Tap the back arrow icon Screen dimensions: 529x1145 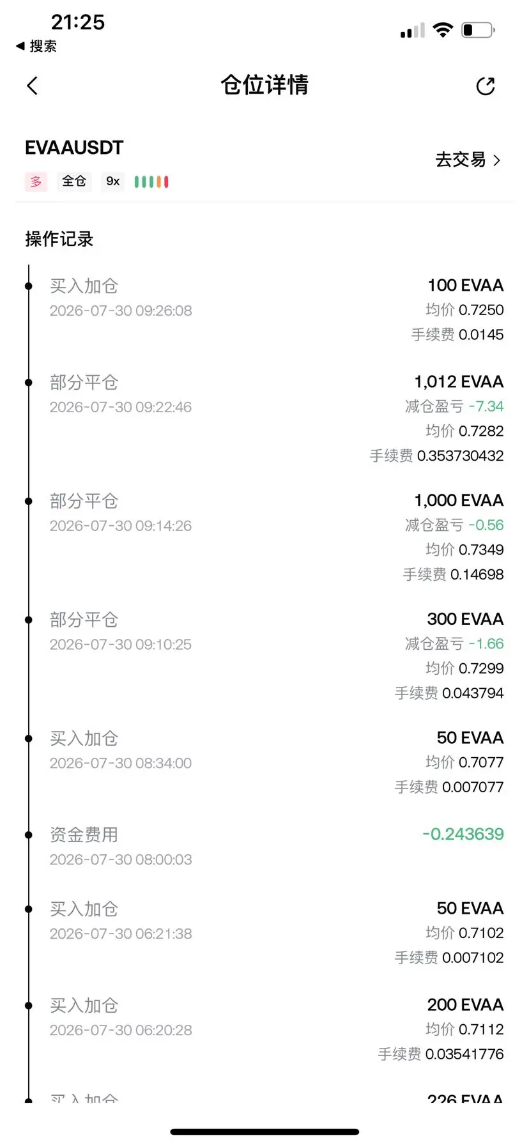[33, 86]
